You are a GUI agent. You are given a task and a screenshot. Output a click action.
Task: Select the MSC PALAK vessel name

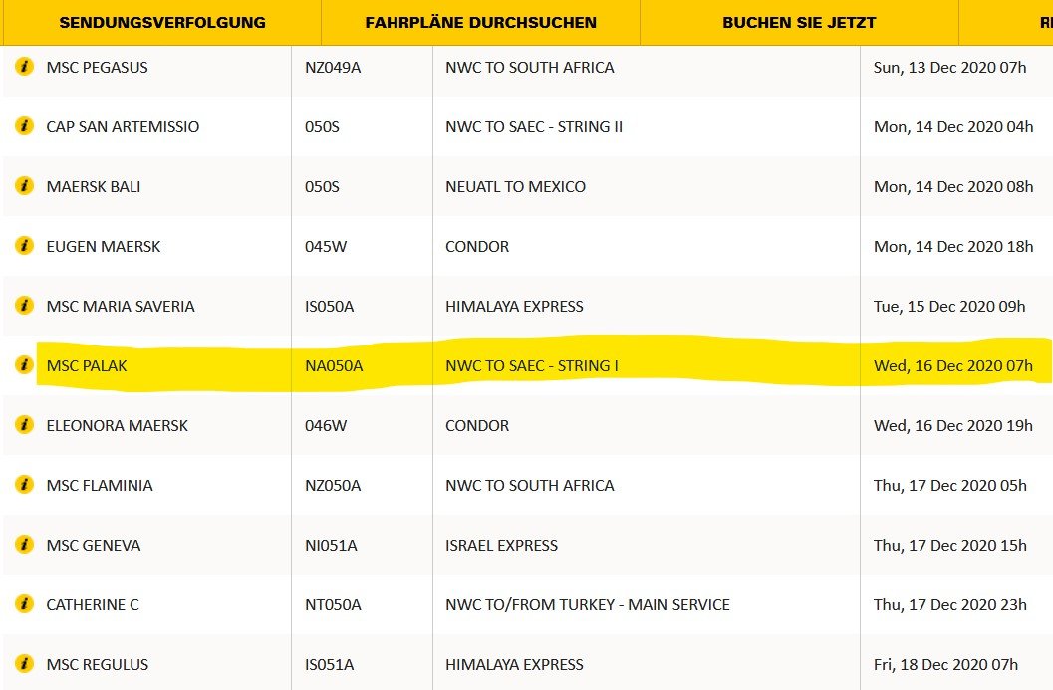point(87,366)
